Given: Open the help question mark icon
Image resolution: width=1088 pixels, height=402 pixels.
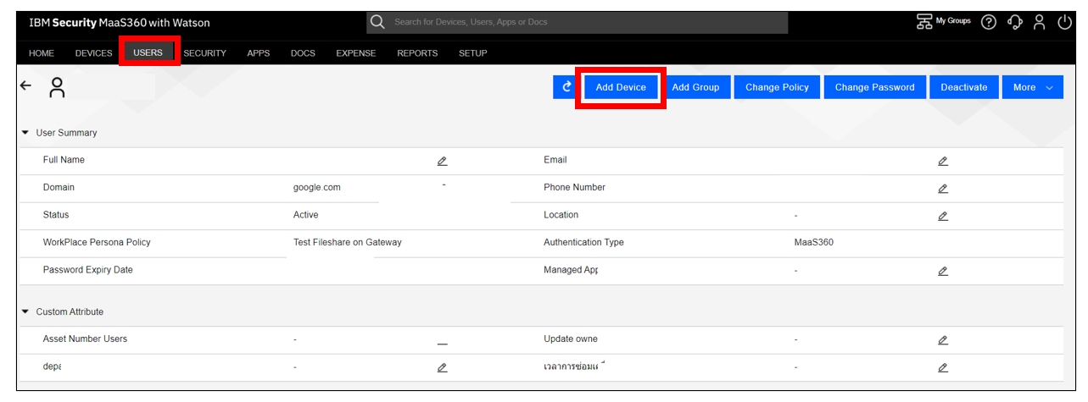Looking at the screenshot, I should tap(989, 22).
